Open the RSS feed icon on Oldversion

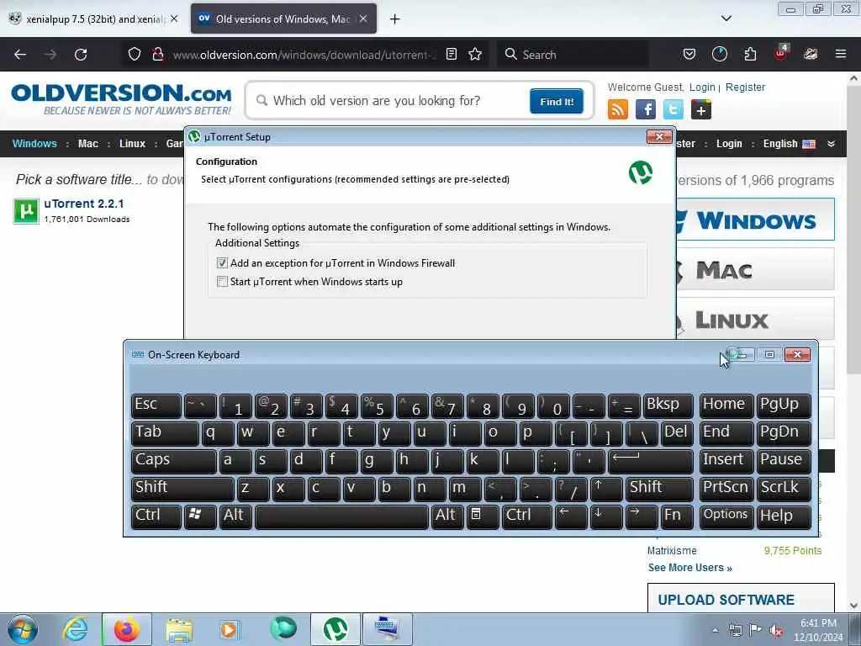[x=618, y=109]
